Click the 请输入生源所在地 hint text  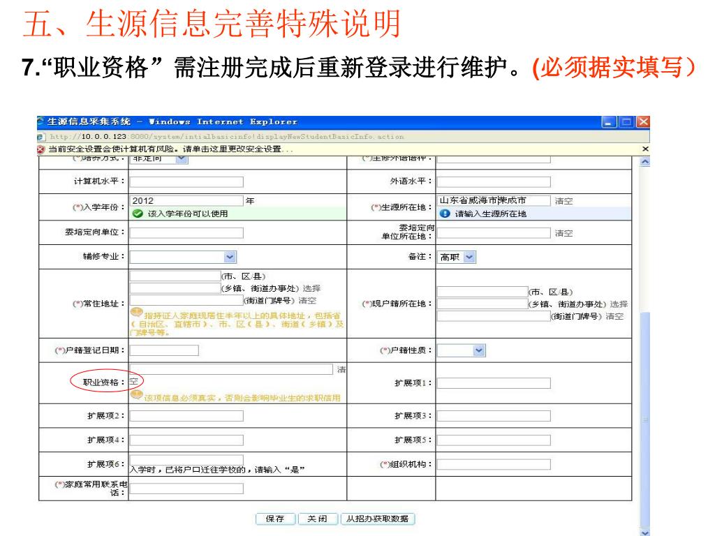(x=491, y=214)
